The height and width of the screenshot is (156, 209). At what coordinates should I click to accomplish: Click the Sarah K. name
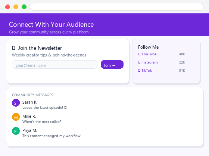coord(30,102)
